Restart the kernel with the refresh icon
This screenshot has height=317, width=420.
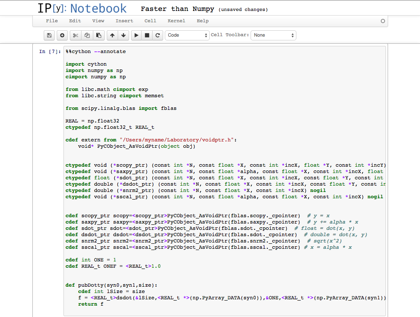(x=158, y=35)
